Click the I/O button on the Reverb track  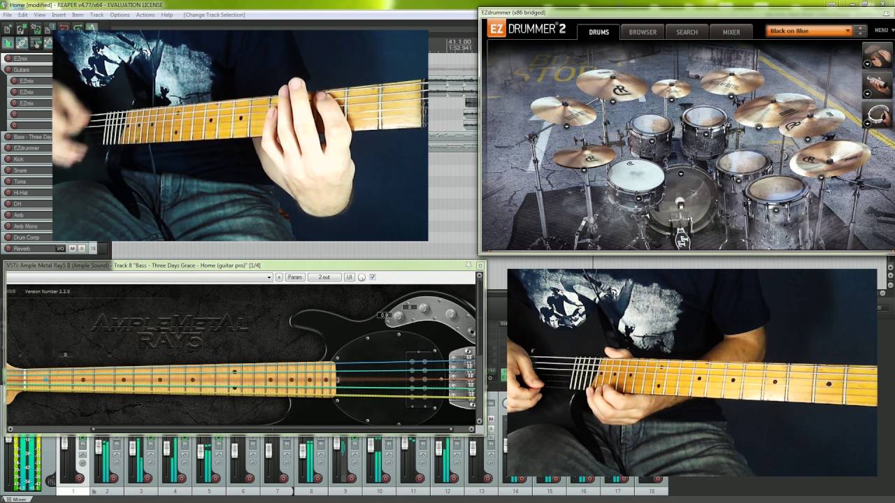pyautogui.click(x=60, y=249)
